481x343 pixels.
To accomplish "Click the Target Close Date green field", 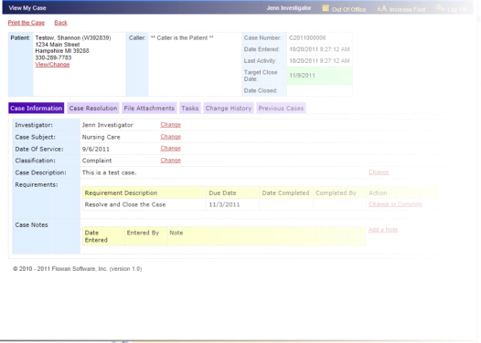I will [x=319, y=76].
